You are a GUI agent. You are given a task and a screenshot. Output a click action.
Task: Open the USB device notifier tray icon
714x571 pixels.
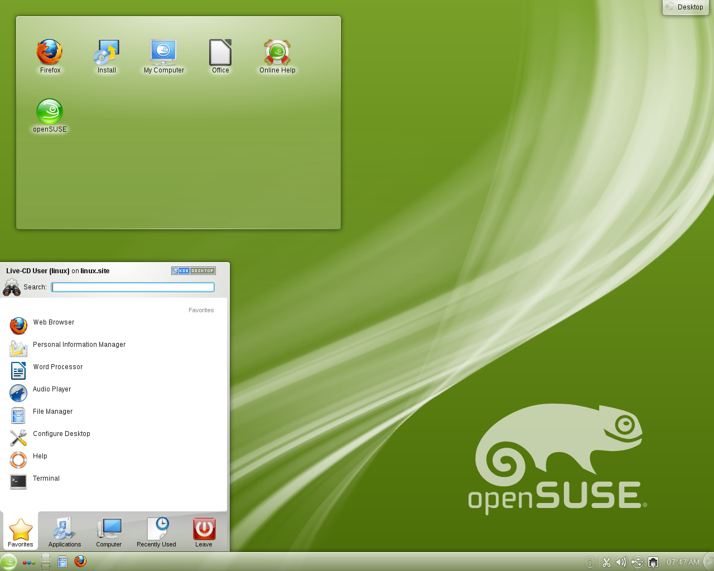636,562
